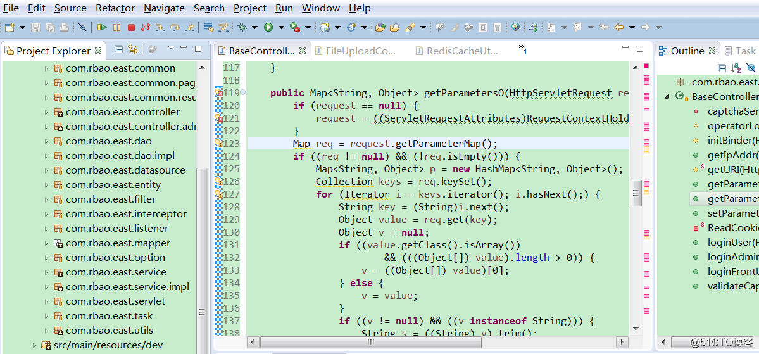Screen dimensions: 759x354
Task: Click the Search flashlight icon
Action: coord(410,28)
